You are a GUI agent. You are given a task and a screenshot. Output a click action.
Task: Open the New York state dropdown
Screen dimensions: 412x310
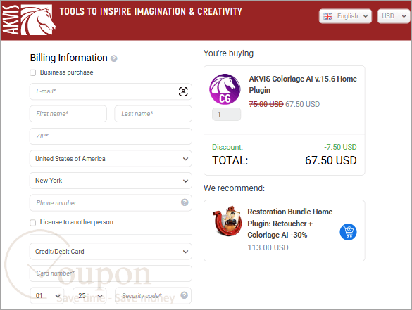[111, 181]
